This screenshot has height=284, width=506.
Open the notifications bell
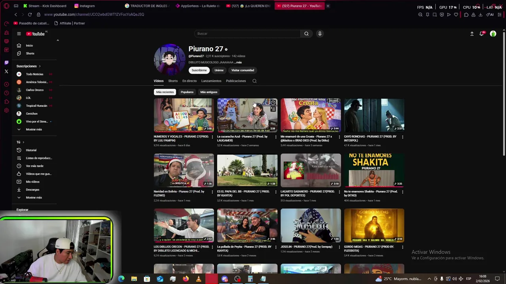point(481,34)
